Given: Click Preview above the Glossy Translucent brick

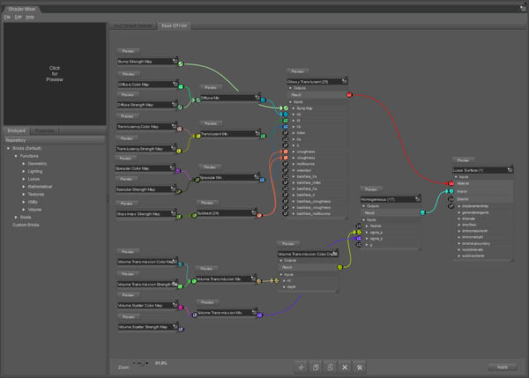Looking at the screenshot, I should (297, 71).
